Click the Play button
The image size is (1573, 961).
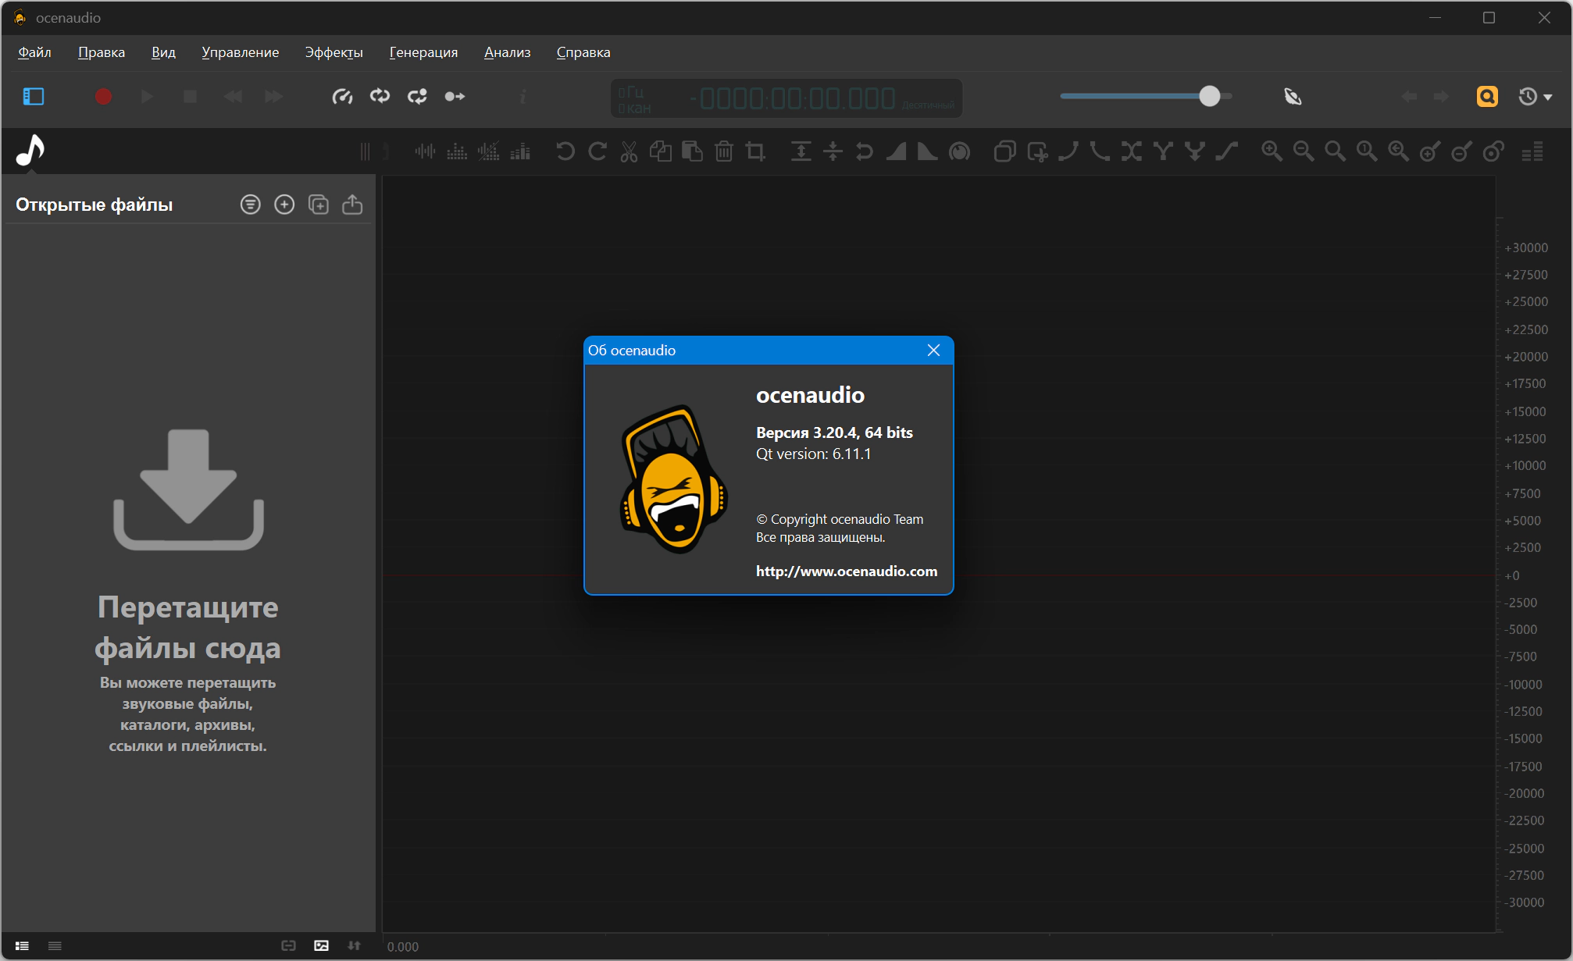(x=147, y=97)
